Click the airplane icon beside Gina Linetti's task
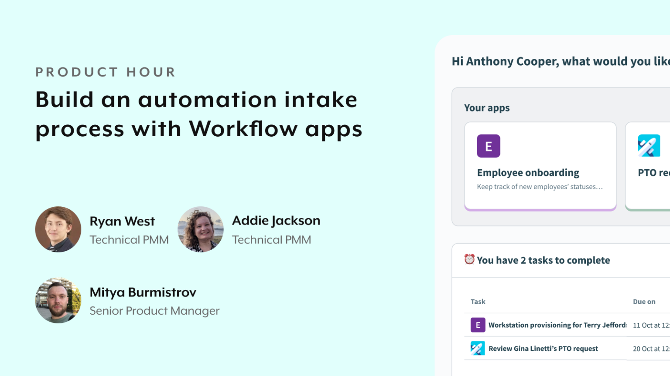Screen dimensions: 670x376 pos(478,348)
